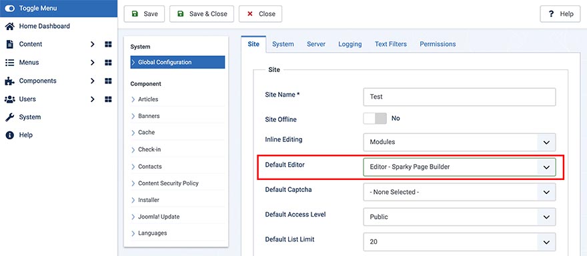
Task: Expand the Users sidebar chevron
Action: click(x=93, y=99)
